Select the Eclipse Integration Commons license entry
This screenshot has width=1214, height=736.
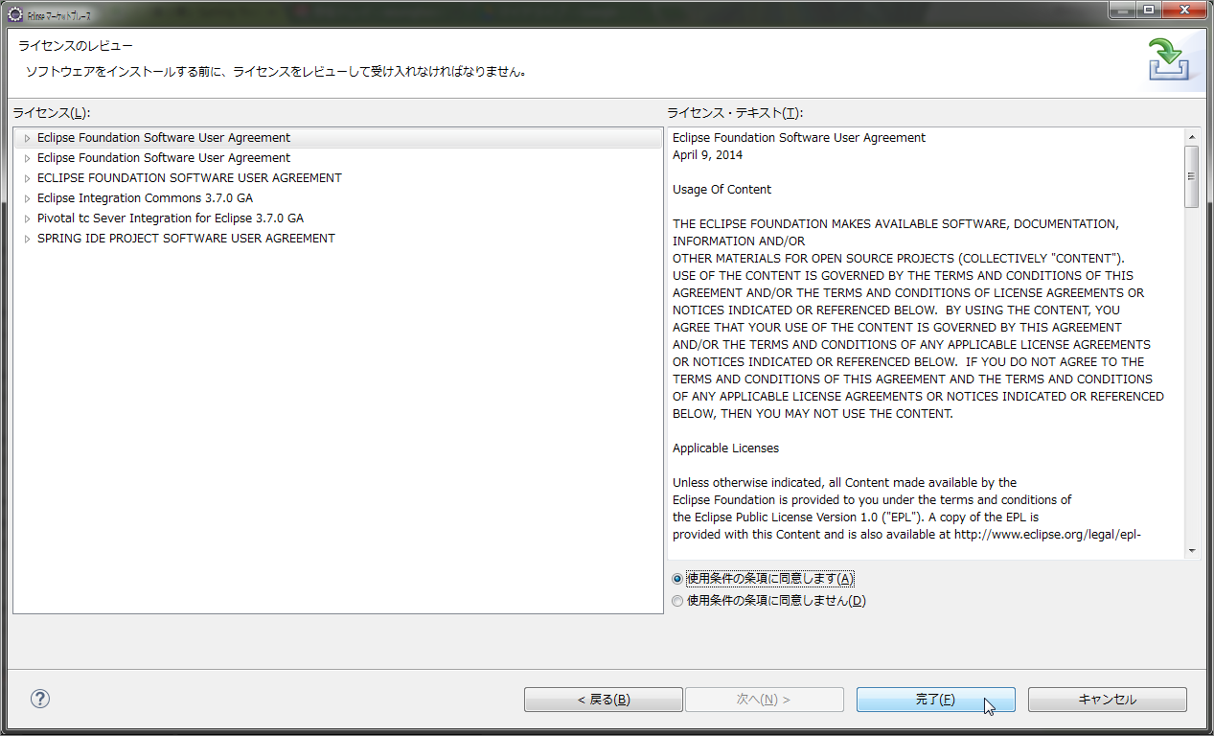145,197
